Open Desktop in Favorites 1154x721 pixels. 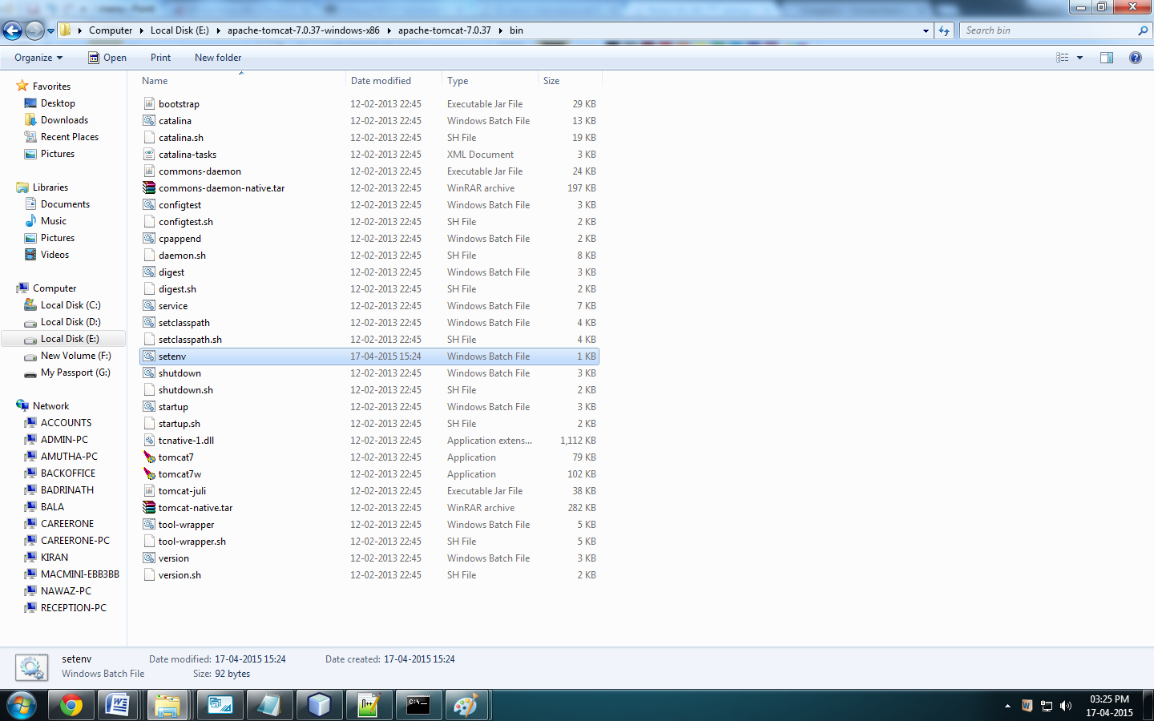58,103
